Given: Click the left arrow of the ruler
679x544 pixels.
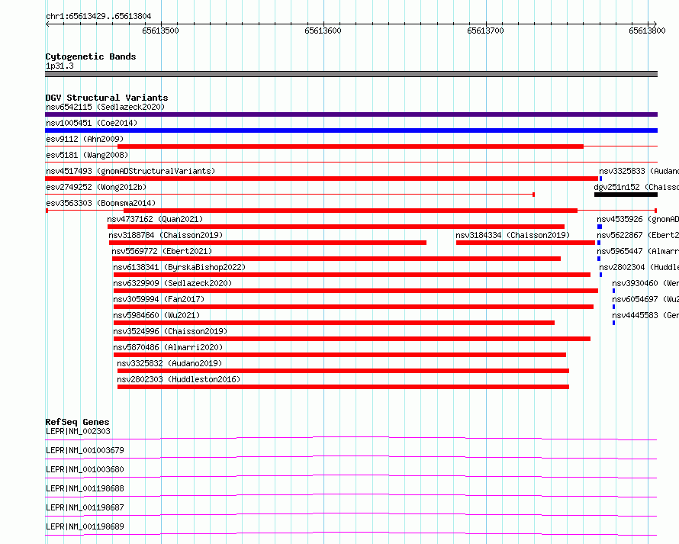Looking at the screenshot, I should point(47,24).
